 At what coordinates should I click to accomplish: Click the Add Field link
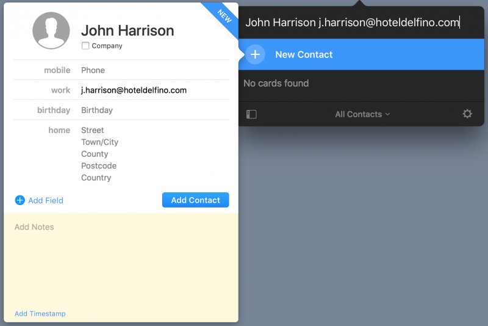coord(46,200)
